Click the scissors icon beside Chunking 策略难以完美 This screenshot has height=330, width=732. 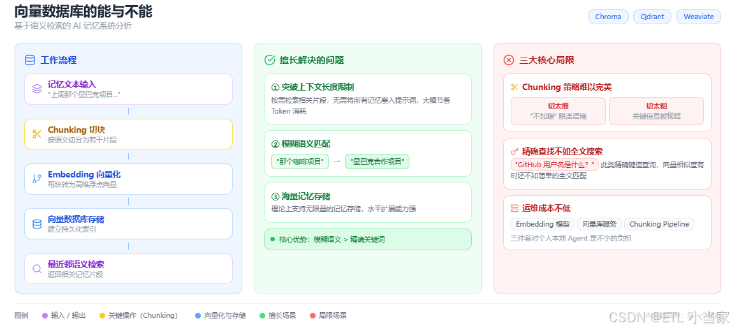[515, 87]
